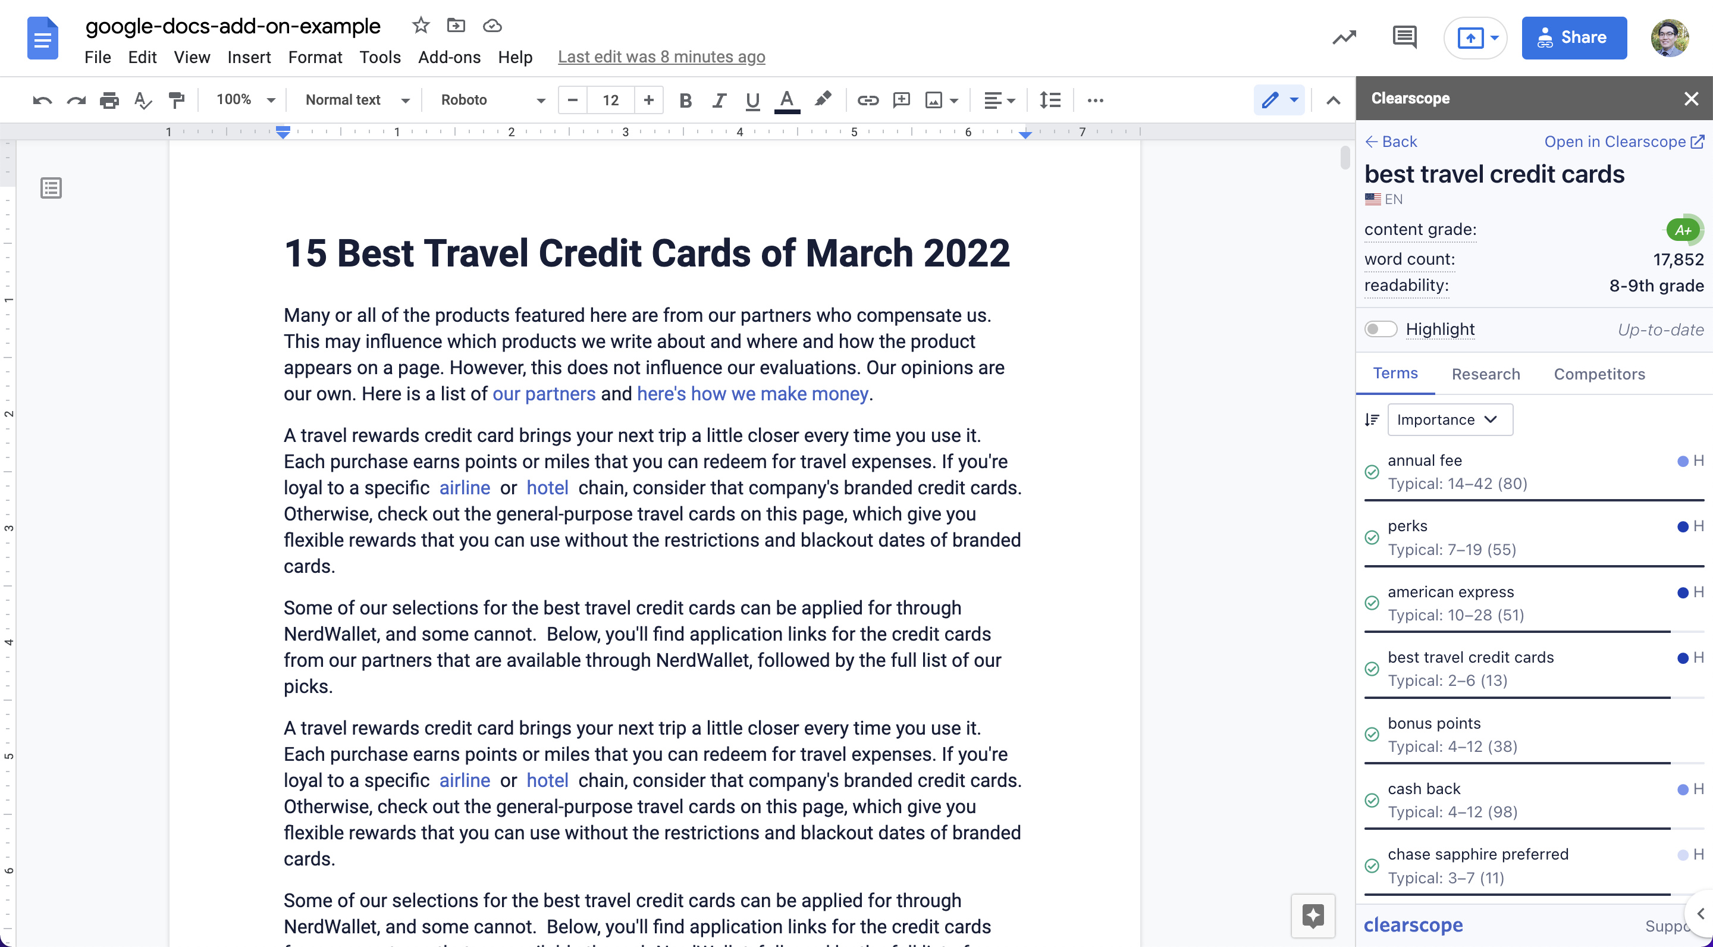This screenshot has height=947, width=1713.
Task: Click the Open in Clearscope link
Action: pos(1624,141)
